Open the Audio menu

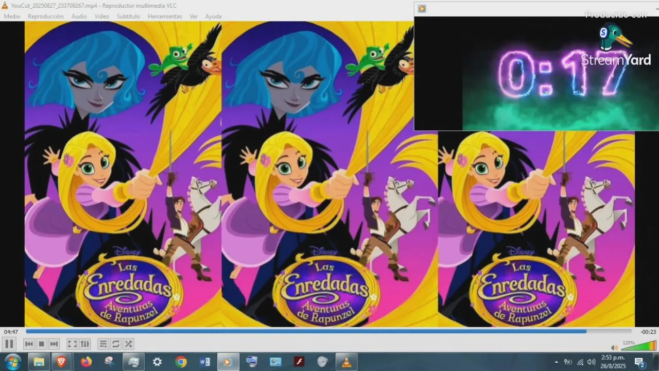(79, 16)
